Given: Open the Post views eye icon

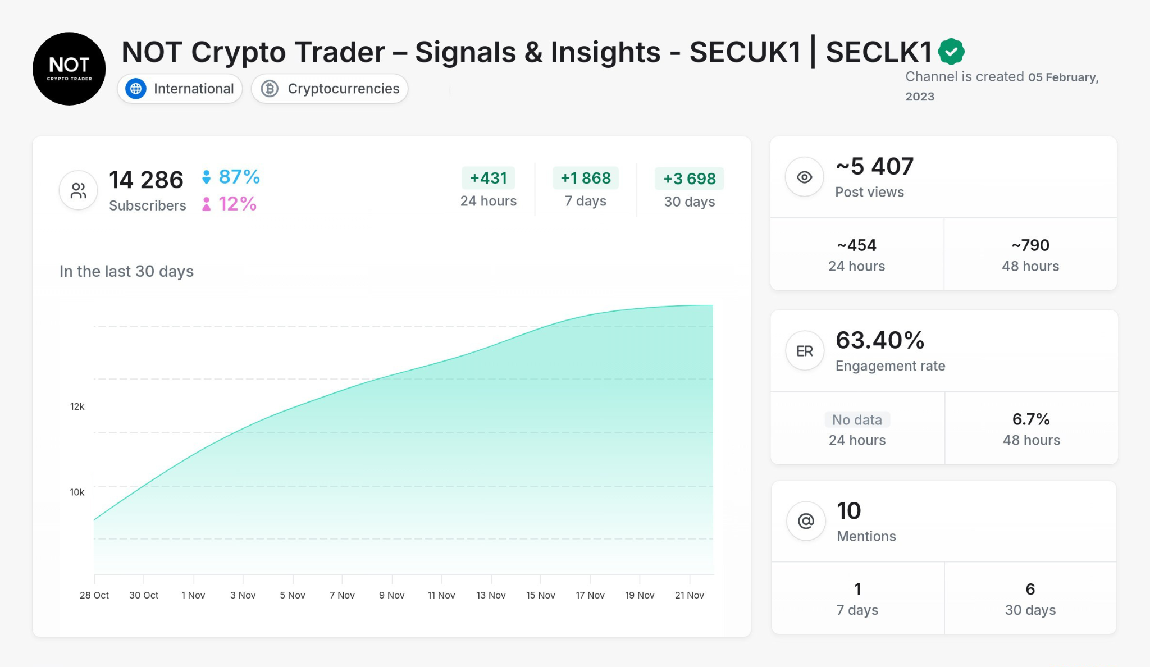Looking at the screenshot, I should pos(804,177).
